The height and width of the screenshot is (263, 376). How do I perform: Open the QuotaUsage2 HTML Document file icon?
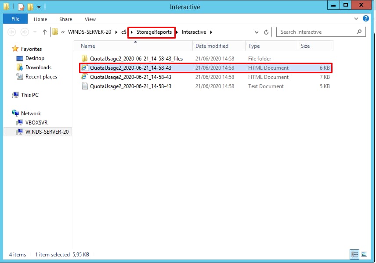click(85, 68)
